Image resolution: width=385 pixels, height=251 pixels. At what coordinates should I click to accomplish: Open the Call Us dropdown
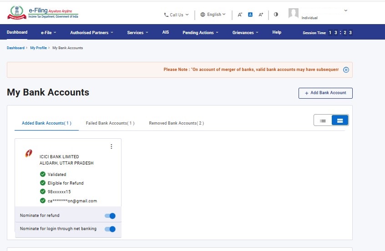177,15
